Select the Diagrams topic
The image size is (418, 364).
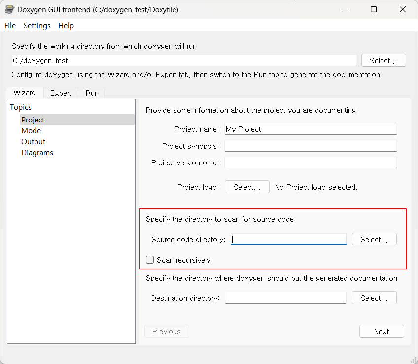[x=37, y=153]
